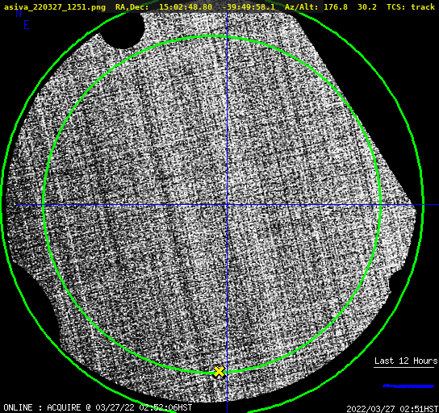Click the small dark notch on the image's right edge
The width and height of the screenshot is (439, 413).
391,283
